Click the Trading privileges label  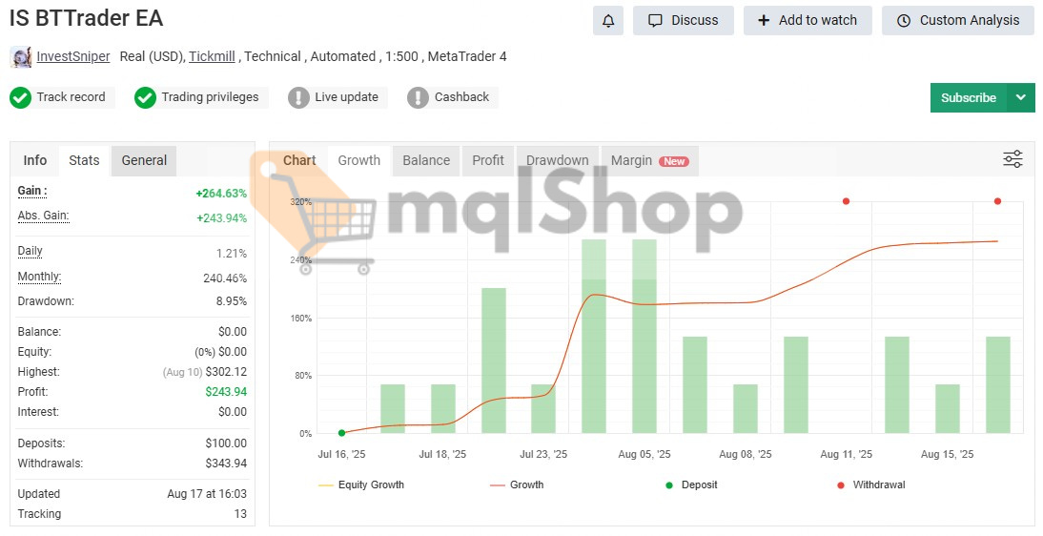click(x=210, y=97)
